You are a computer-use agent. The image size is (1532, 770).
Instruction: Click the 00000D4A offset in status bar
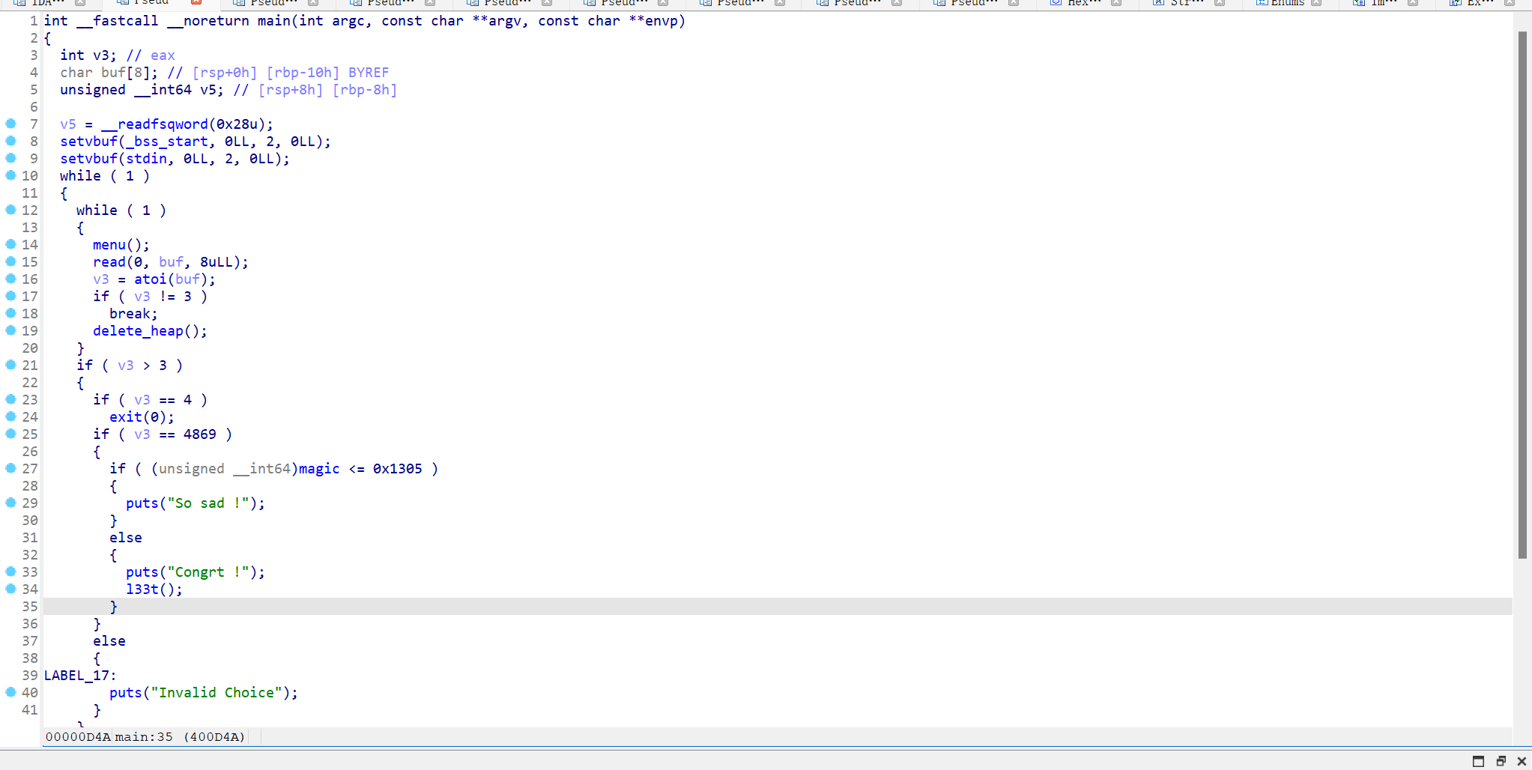78,737
